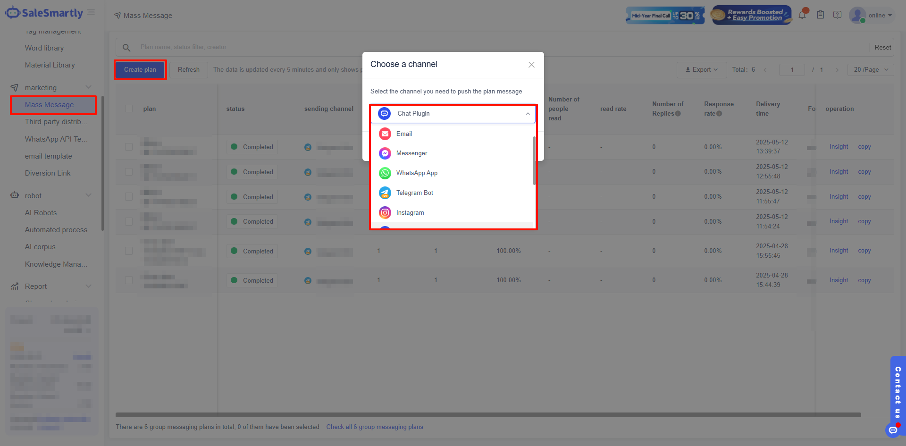Image resolution: width=906 pixels, height=446 pixels.
Task: Check the first plan row checkbox
Action: click(129, 147)
